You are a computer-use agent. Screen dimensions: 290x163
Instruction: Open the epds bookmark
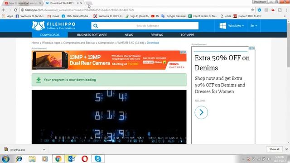tap(226, 16)
